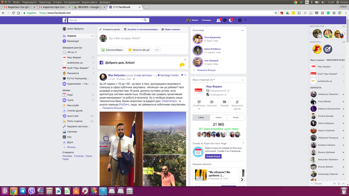Switch to Views tab
This screenshot has width=349, height=196.
click(218, 117)
